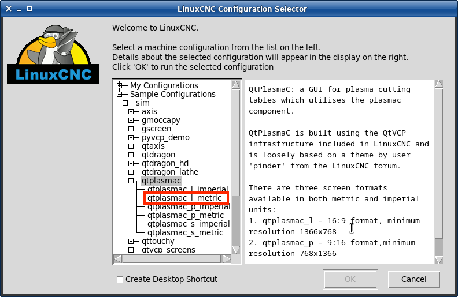
Task: Enable Create Desktop Shortcut checkbox
Action: click(120, 279)
